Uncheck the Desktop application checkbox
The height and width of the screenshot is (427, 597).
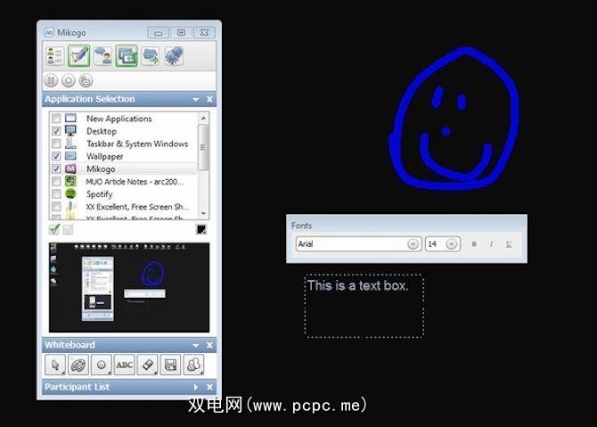point(56,131)
